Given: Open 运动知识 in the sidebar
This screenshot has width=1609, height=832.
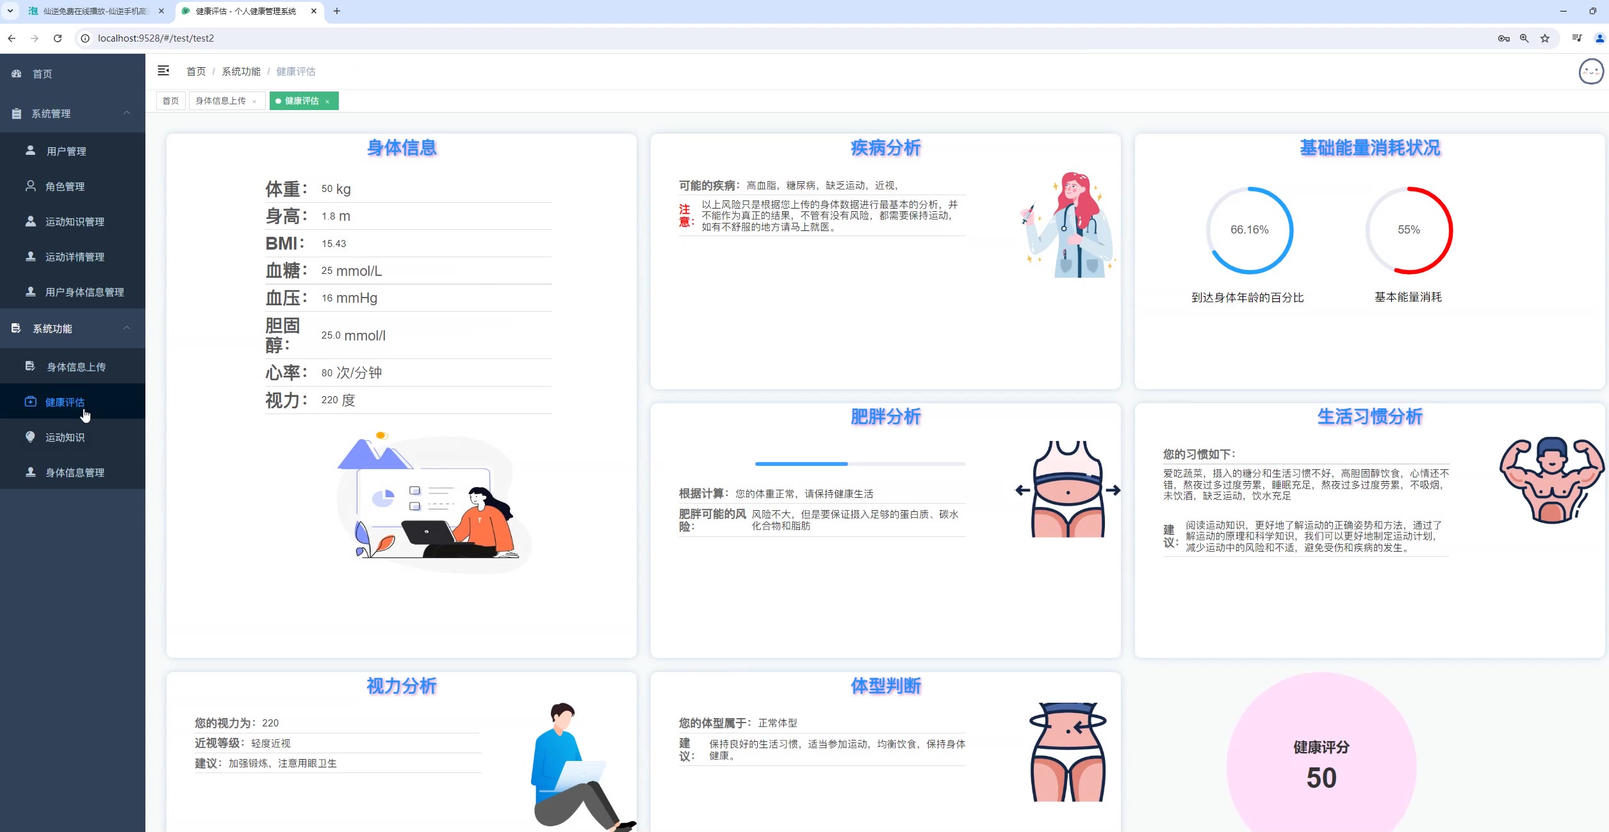Looking at the screenshot, I should [x=65, y=437].
